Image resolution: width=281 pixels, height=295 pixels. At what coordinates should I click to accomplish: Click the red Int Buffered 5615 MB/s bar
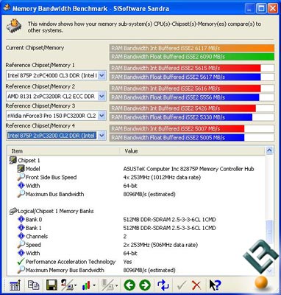[x=185, y=68]
